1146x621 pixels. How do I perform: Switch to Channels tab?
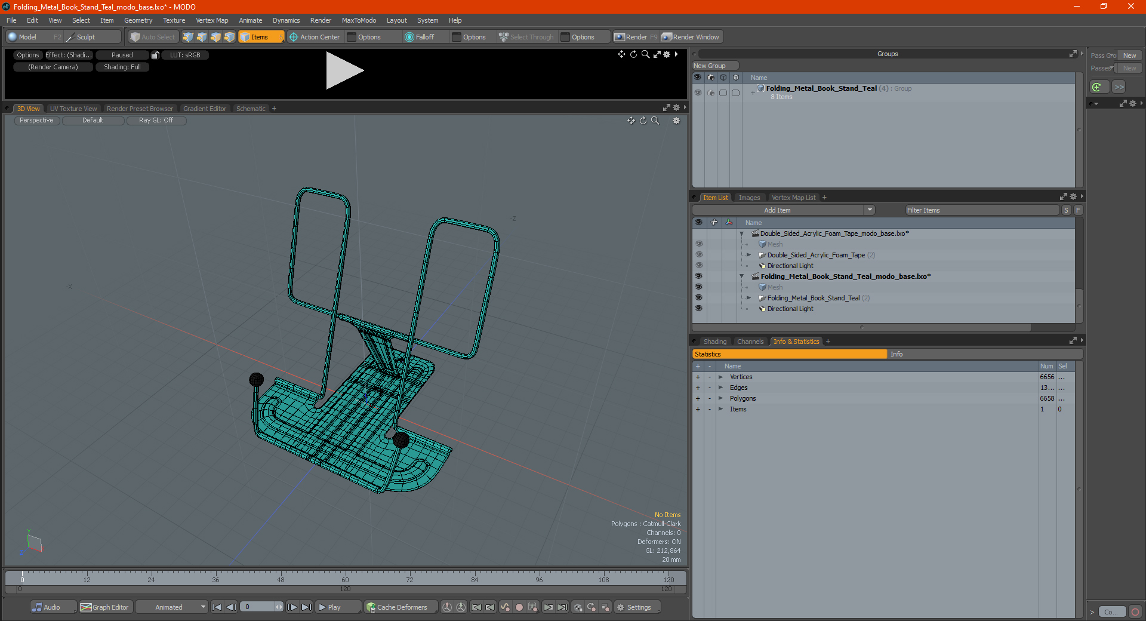tap(750, 342)
